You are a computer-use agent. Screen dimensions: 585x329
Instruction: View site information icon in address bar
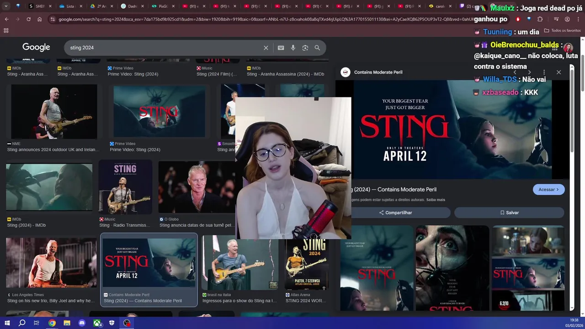(x=53, y=19)
